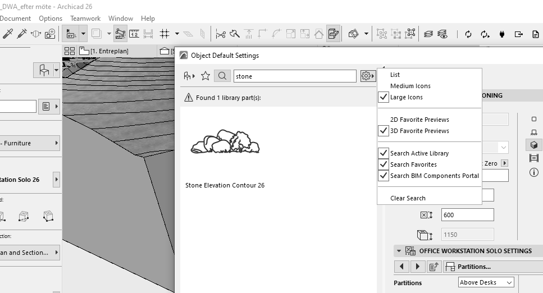Viewport: 543px width, 293px height.
Task: Open the search settings gear button
Action: pos(368,76)
